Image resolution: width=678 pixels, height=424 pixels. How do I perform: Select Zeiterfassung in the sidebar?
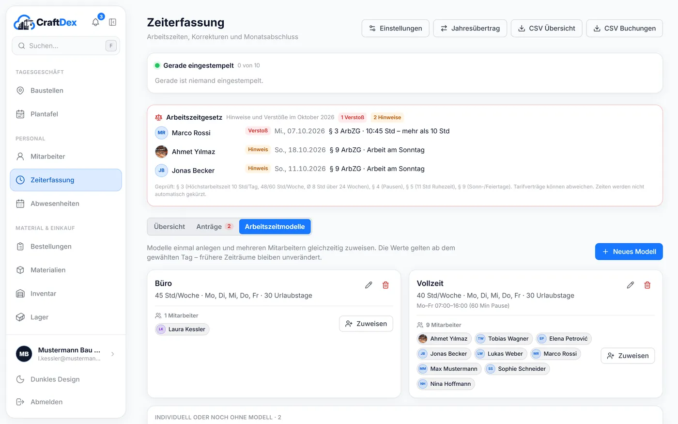66,180
